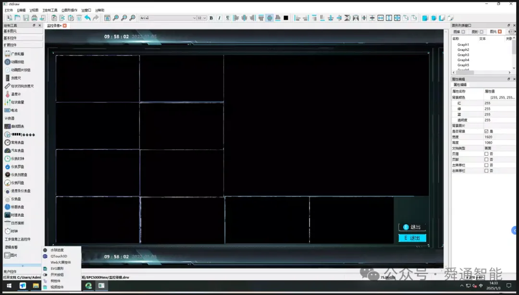Viewport: 519px width, 295px height.
Task: Click the black color swatch in toolbar
Action: click(x=286, y=18)
